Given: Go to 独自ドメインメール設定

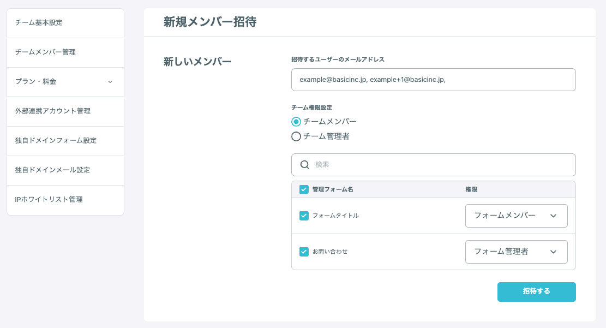Looking at the screenshot, I should coord(65,170).
